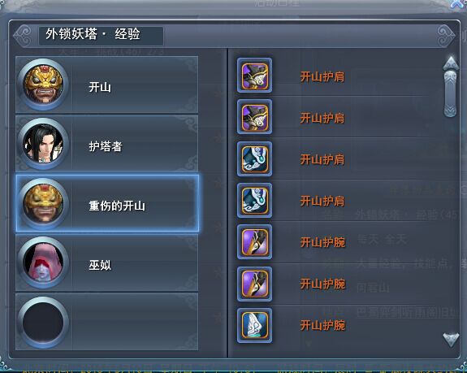Click the first teal 开山护肩 item icon
Image resolution: width=467 pixels, height=373 pixels.
255,158
